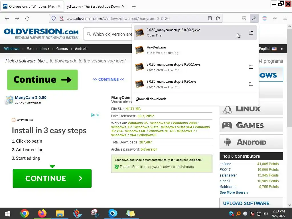The image size is (292, 219).
Task: Show manycamsetup-3.0.80(2).exe in folder
Action: click(x=251, y=33)
